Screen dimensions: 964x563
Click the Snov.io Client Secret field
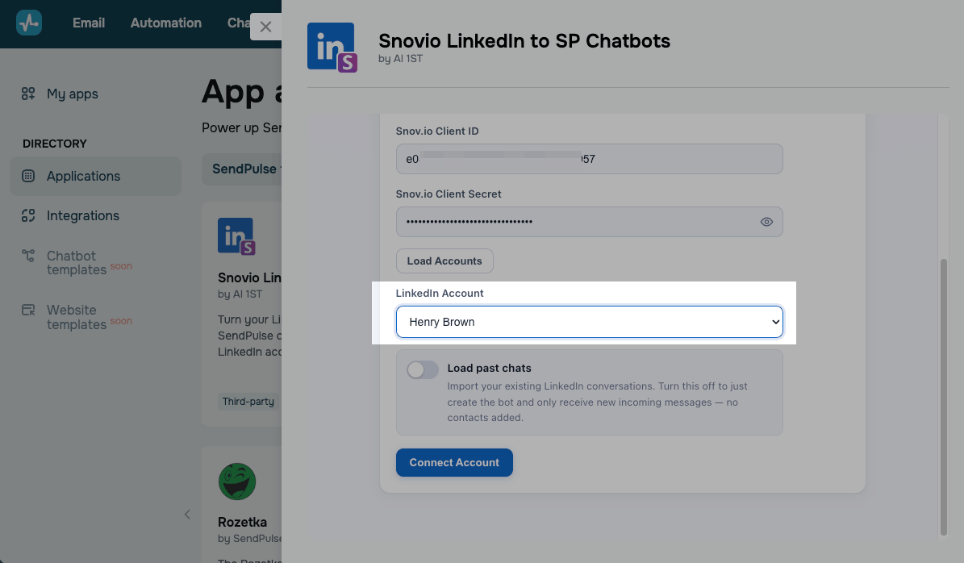[589, 222]
